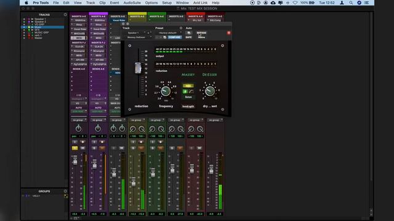
Task: Click the second track's pan knob
Action: coord(98,129)
